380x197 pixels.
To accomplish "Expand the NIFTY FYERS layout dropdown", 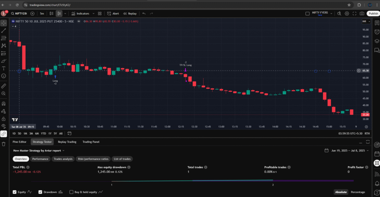I will (331, 14).
